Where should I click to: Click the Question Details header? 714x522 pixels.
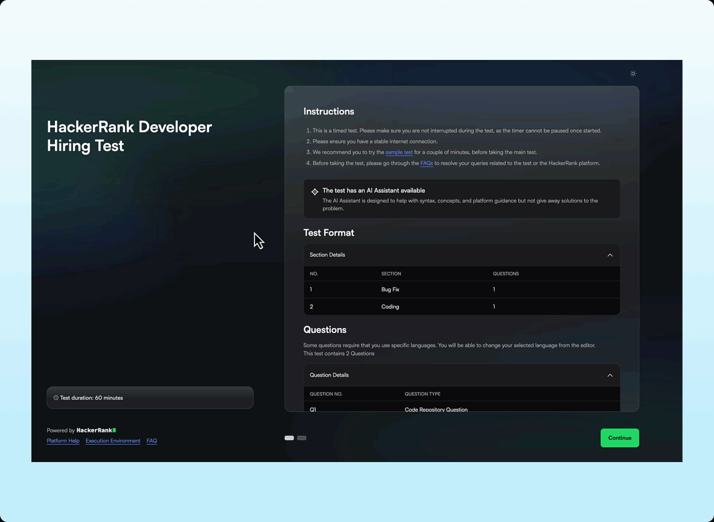pyautogui.click(x=461, y=375)
